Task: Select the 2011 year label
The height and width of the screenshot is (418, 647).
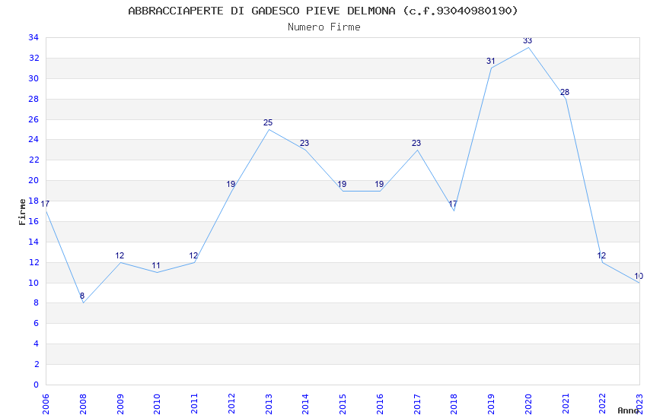Action: pyautogui.click(x=194, y=404)
